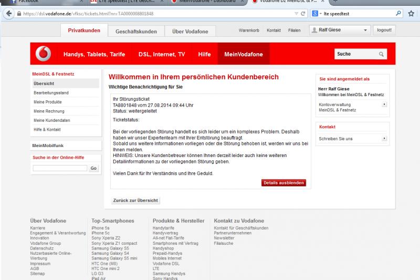Click magnifier icon in Suche field
The height and width of the screenshot is (280, 420).
point(381,54)
